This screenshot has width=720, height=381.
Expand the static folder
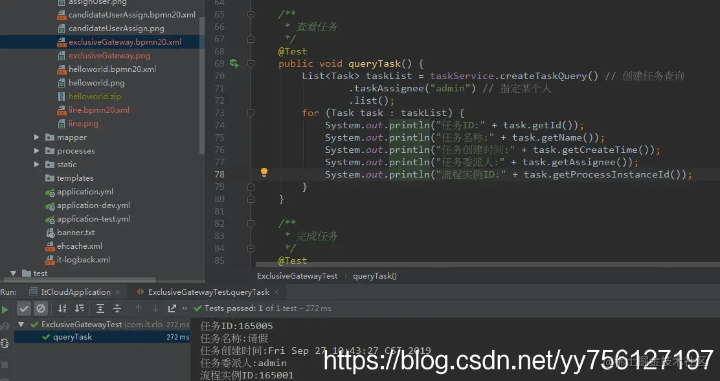tap(37, 164)
